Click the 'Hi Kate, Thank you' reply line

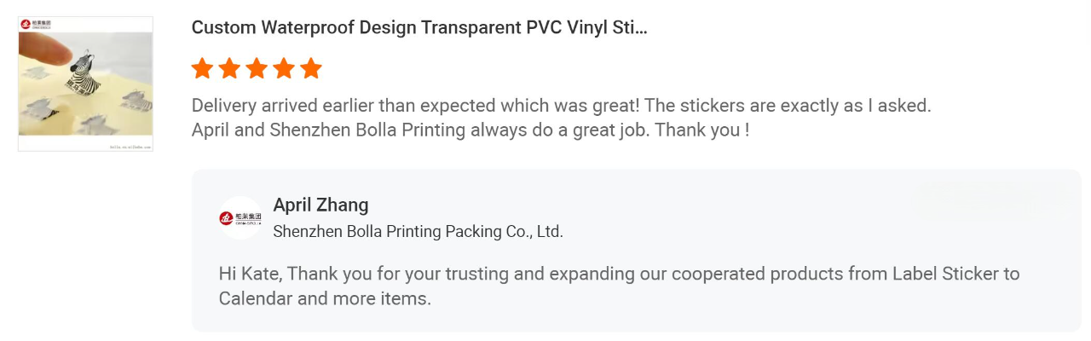tap(620, 275)
